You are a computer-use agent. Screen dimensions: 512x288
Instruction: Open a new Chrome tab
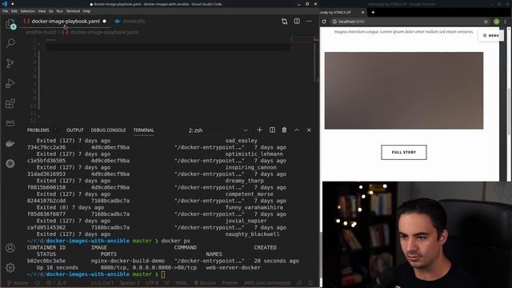coord(373,13)
